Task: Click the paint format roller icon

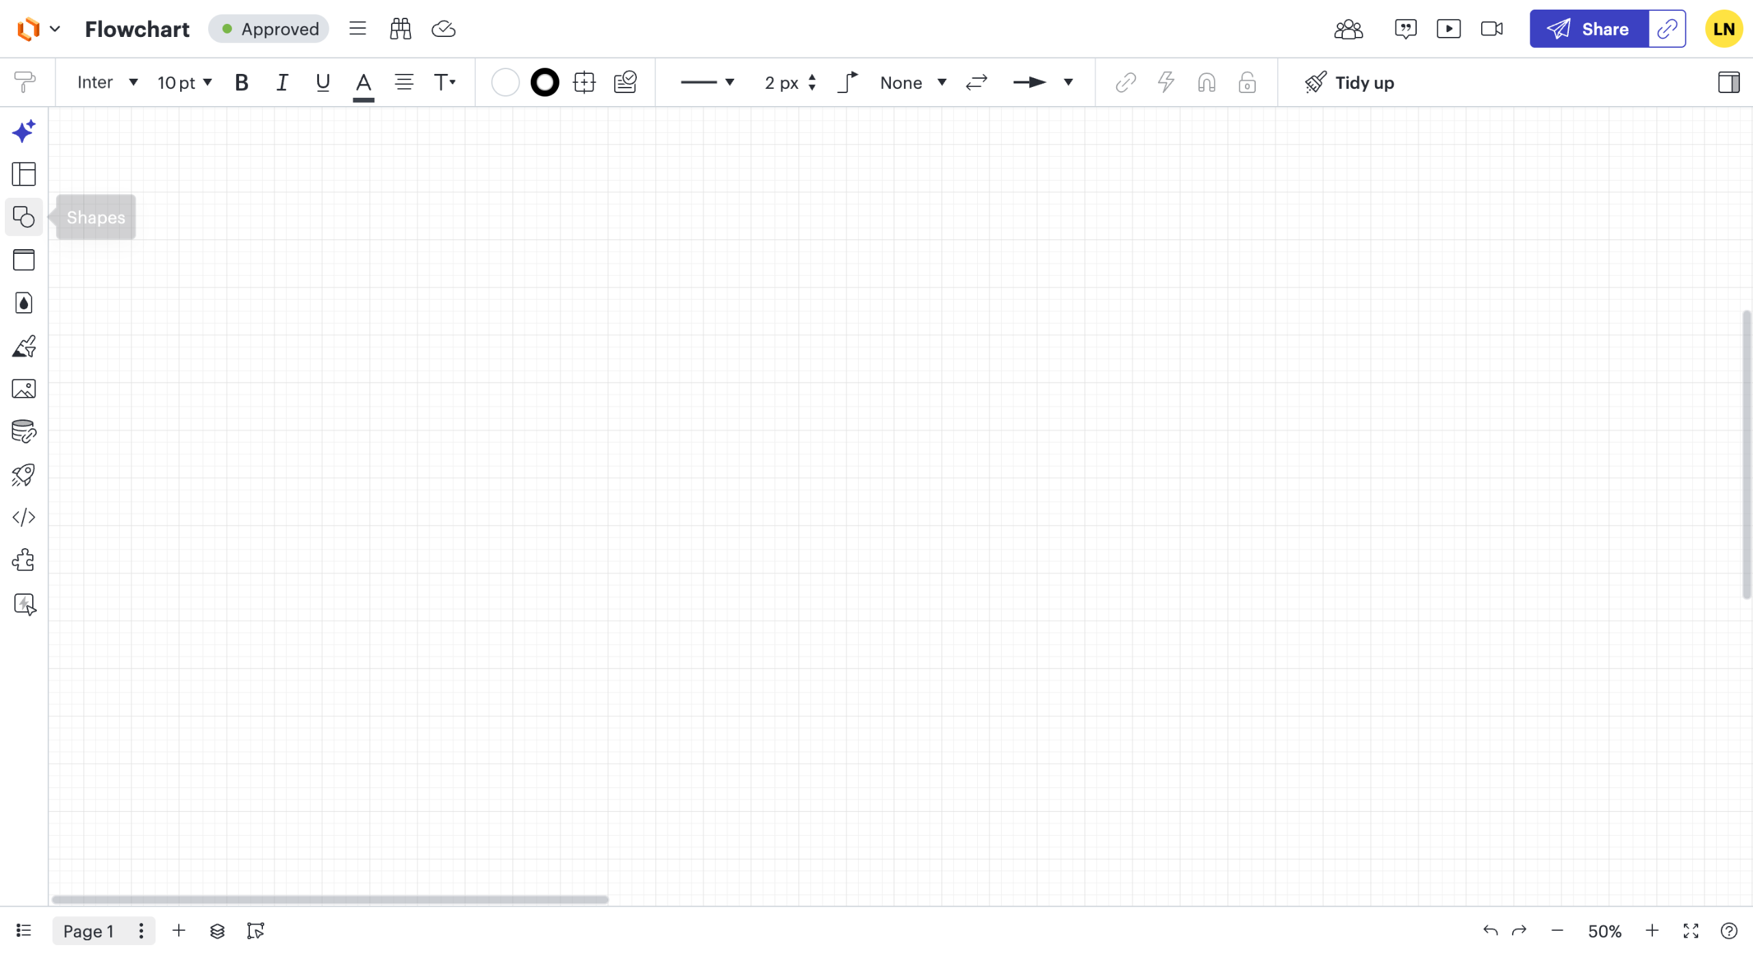Action: [25, 82]
